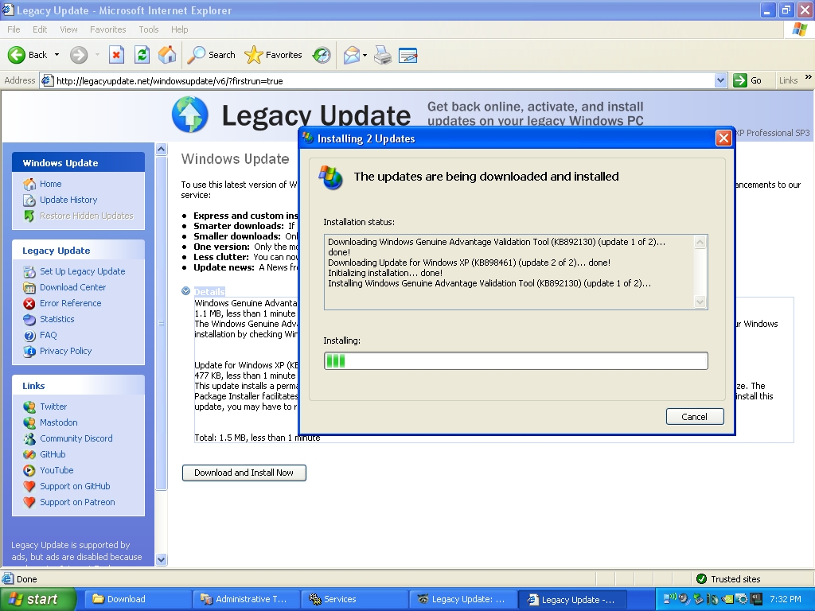Click the Mail envelope toolbar icon
The image size is (815, 611).
click(x=351, y=55)
